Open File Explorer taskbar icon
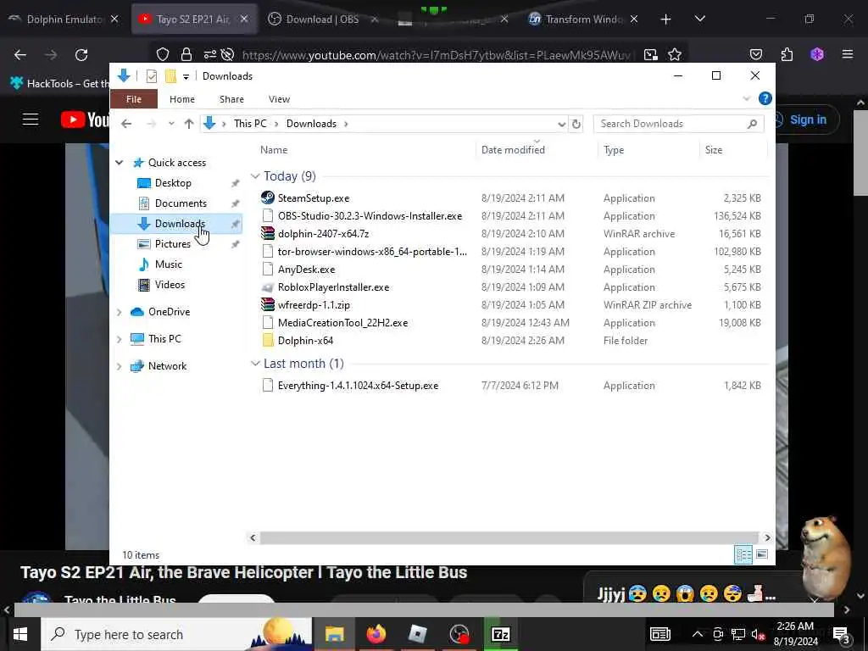 334,634
